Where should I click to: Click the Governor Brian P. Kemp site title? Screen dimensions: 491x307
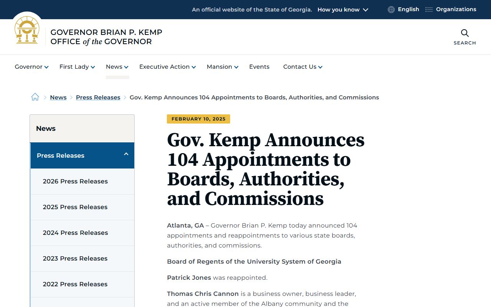pyautogui.click(x=106, y=37)
